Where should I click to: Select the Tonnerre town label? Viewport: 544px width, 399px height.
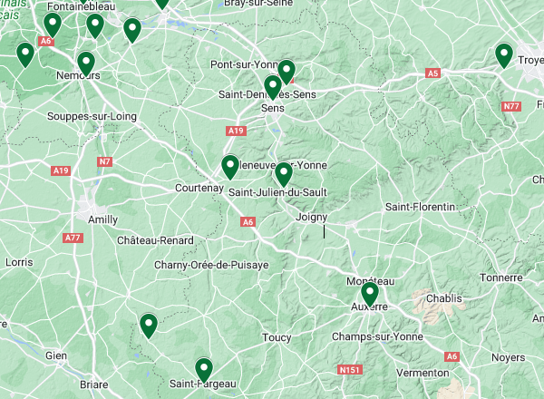point(501,277)
